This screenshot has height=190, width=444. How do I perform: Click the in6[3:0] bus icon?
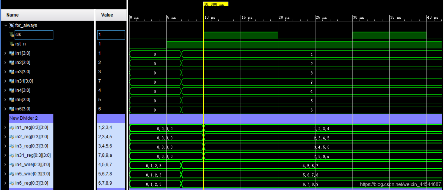(12, 109)
